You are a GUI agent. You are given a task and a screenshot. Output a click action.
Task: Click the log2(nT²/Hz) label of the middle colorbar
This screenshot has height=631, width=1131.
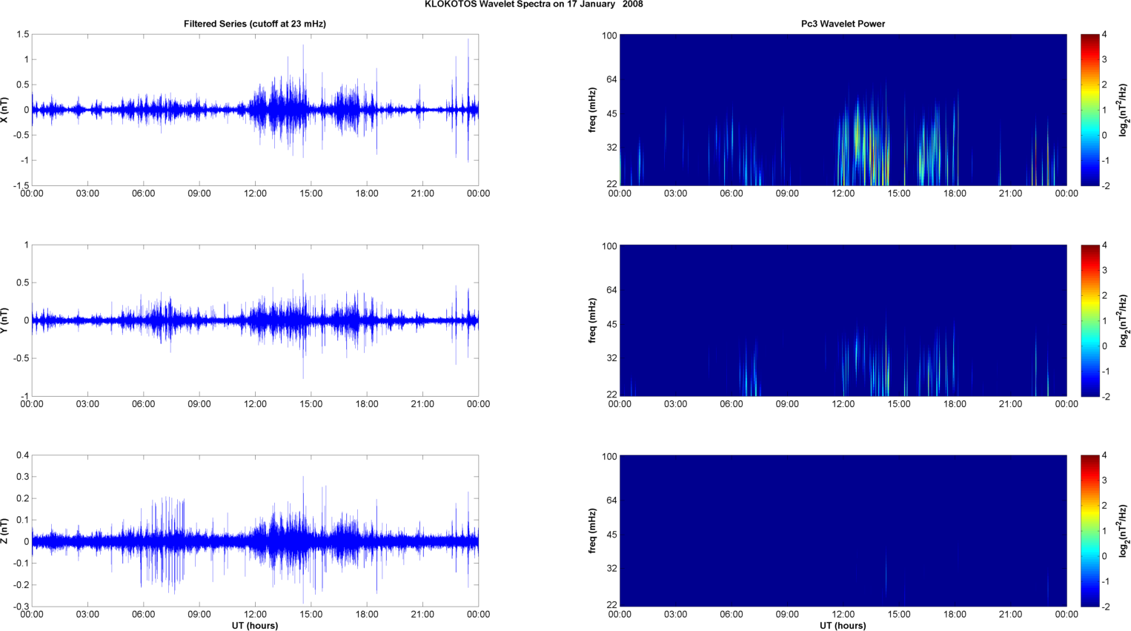tap(1124, 320)
